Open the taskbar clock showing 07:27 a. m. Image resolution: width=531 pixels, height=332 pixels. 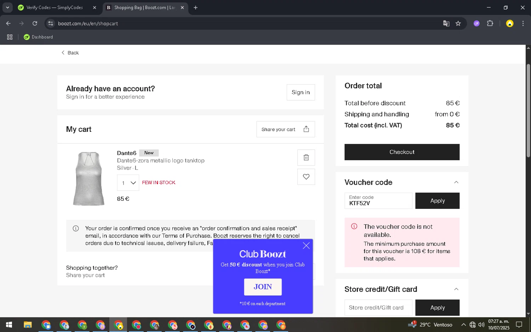pyautogui.click(x=498, y=325)
